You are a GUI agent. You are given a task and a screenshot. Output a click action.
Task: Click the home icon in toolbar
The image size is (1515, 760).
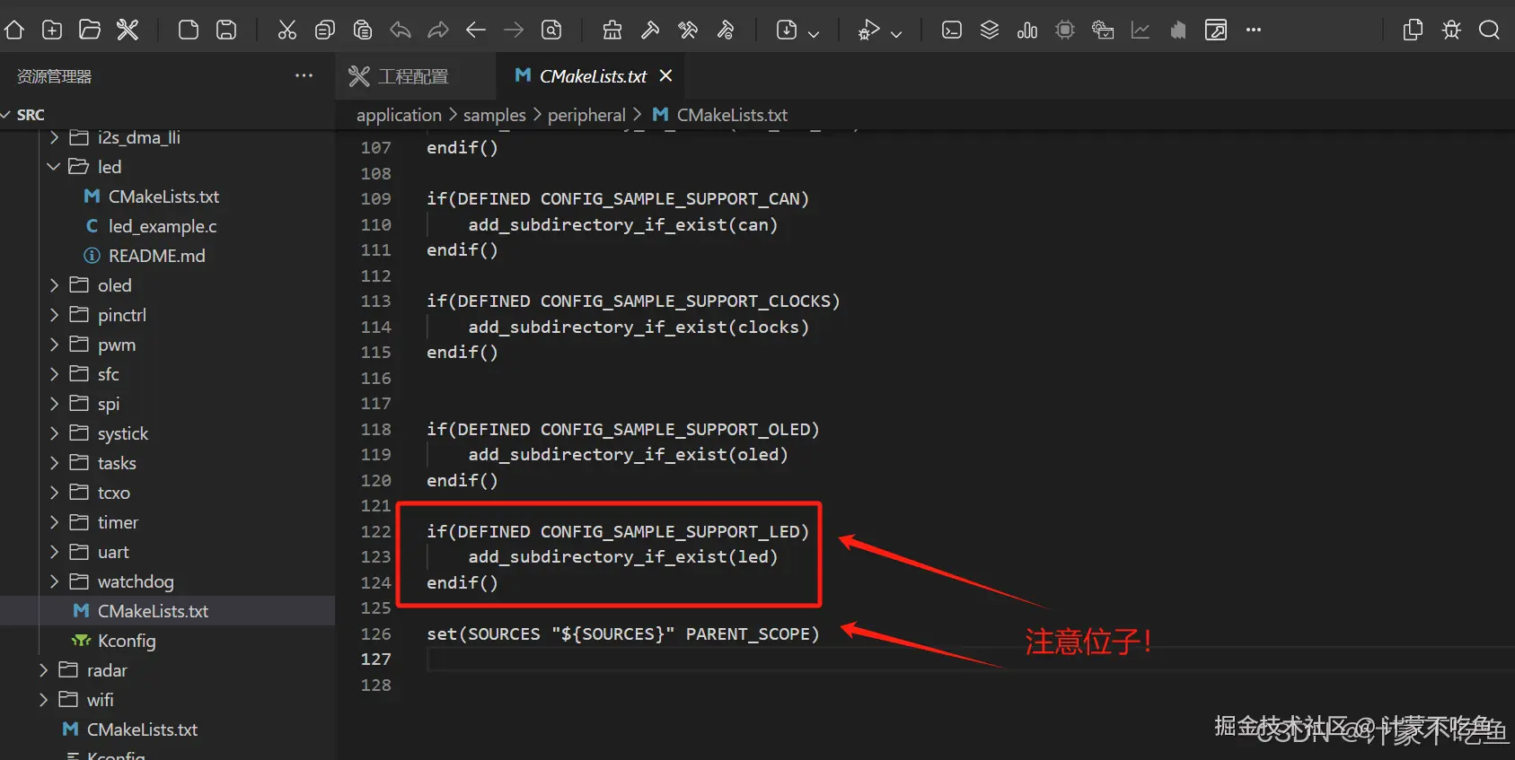pyautogui.click(x=14, y=30)
